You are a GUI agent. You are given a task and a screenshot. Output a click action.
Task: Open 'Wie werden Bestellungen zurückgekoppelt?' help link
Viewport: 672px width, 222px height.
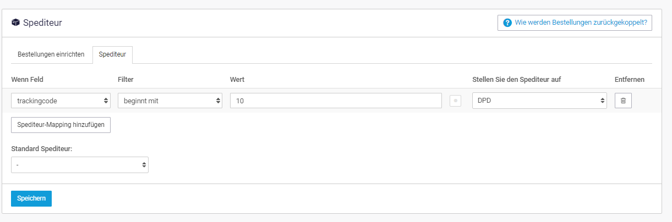[x=575, y=23]
